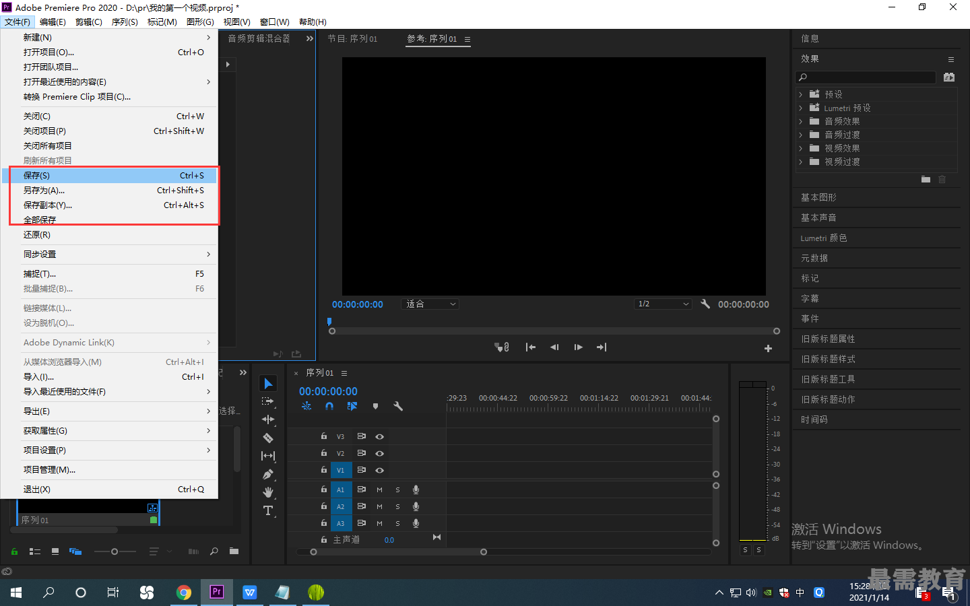Viewport: 970px width, 606px height.
Task: Enable voice-over record on track A3
Action: pos(416,523)
